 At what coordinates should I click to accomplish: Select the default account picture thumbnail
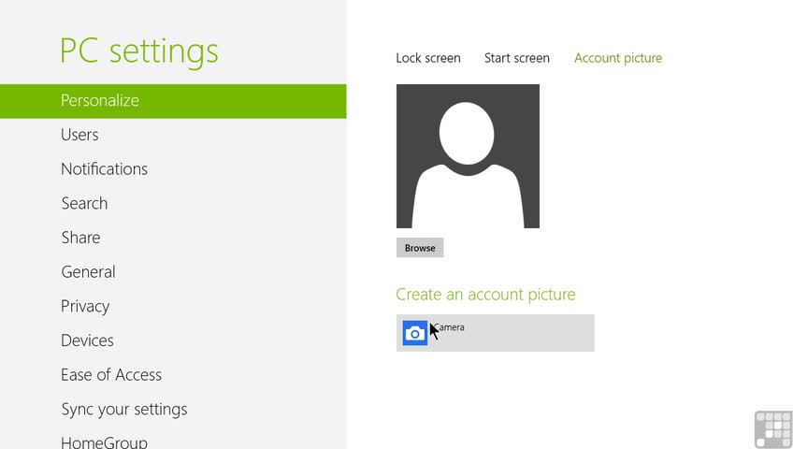468,156
